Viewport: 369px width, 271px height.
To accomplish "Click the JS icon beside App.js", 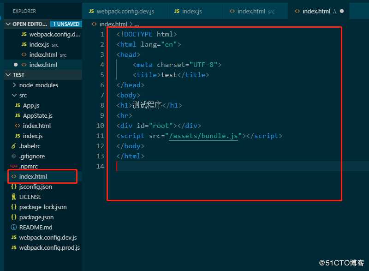I will tap(18, 105).
